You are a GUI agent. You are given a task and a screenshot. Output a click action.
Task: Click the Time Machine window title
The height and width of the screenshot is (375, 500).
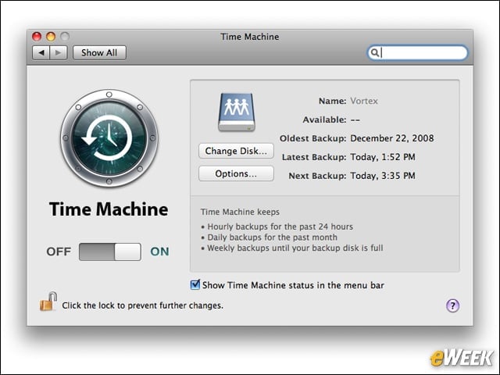click(250, 37)
